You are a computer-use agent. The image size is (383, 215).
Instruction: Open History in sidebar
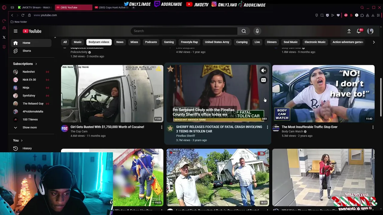click(x=31, y=148)
